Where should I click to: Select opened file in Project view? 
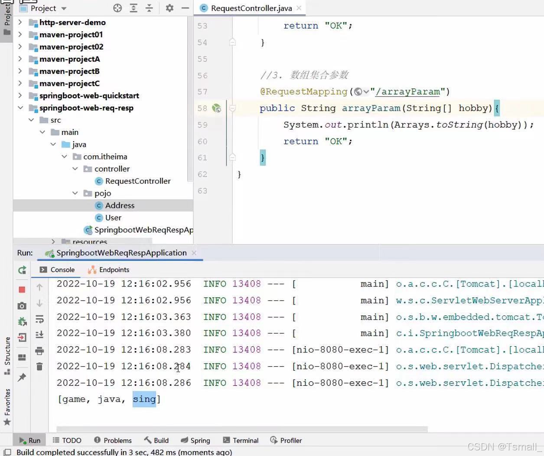117,8
